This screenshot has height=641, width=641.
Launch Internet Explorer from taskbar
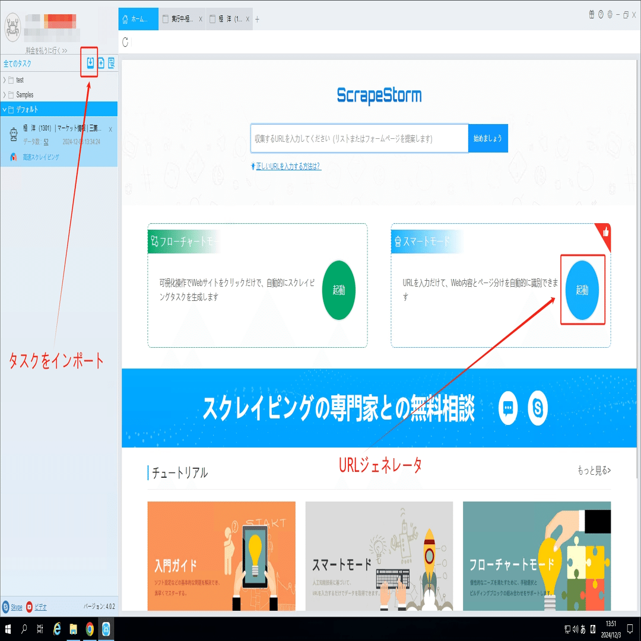(x=57, y=629)
